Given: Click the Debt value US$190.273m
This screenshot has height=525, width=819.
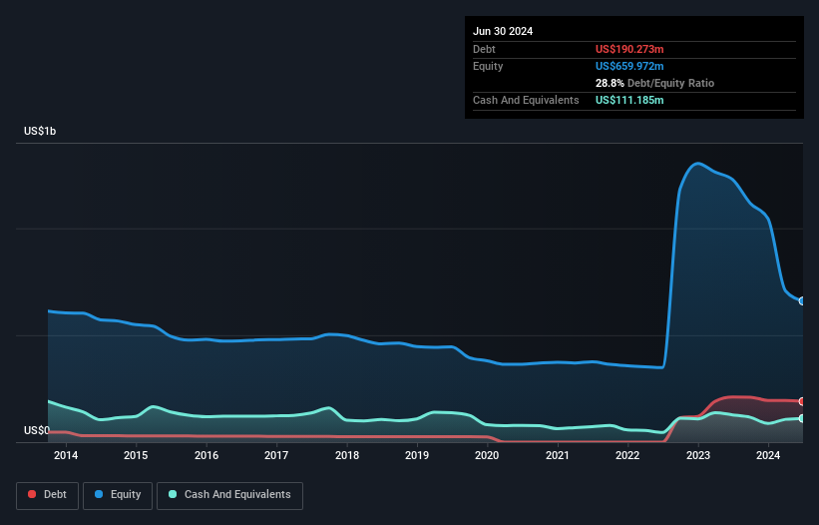Looking at the screenshot, I should click(x=629, y=49).
